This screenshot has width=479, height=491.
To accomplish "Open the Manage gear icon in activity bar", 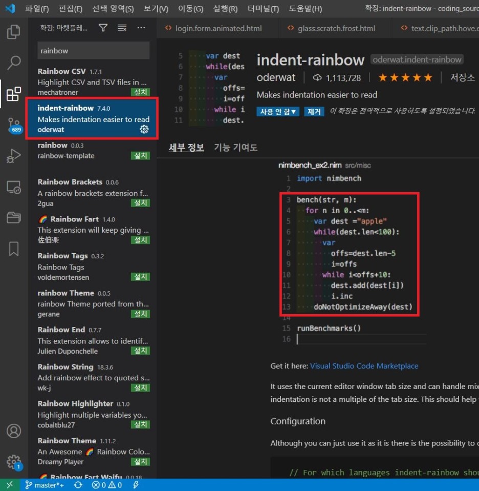I will pyautogui.click(x=14, y=462).
